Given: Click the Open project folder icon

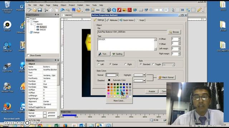Looking at the screenshot, I should point(35,10).
